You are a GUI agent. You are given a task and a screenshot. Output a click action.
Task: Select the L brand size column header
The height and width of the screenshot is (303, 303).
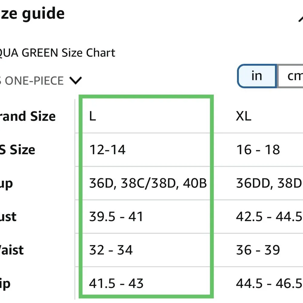click(x=93, y=116)
